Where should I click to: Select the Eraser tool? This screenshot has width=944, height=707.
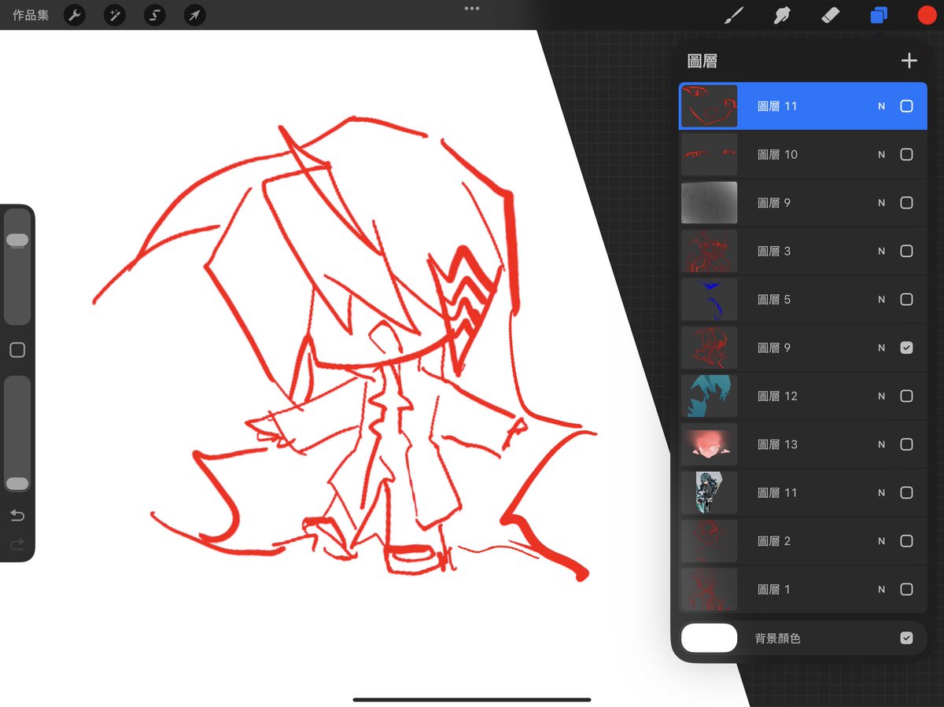[830, 15]
